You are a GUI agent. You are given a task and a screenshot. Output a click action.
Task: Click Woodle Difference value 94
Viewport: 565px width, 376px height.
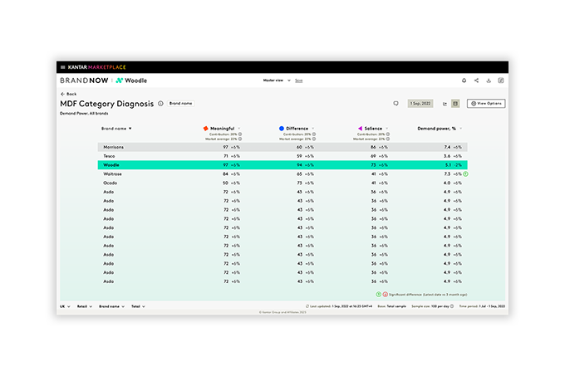[299, 165]
